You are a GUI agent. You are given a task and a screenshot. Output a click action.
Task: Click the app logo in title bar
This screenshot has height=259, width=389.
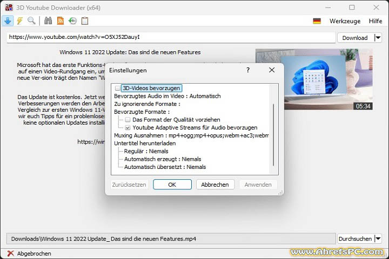tap(9, 8)
